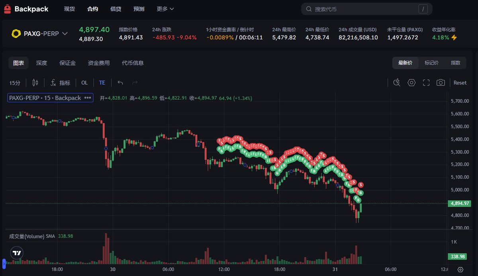This screenshot has width=478, height=276.
Task: Open the fx 指标 indicators menu
Action: 60,83
